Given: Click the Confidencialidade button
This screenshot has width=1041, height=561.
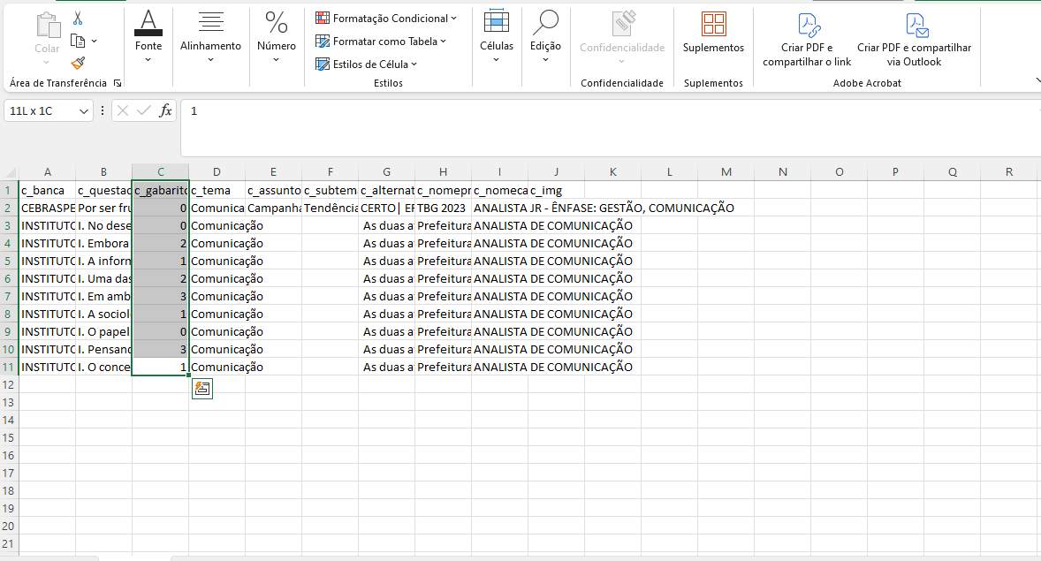Looking at the screenshot, I should [x=622, y=36].
